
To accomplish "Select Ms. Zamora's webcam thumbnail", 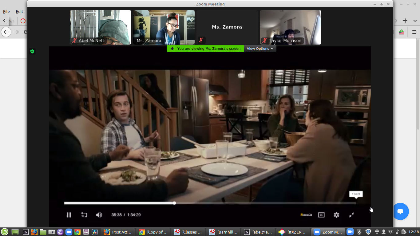I will [x=164, y=27].
